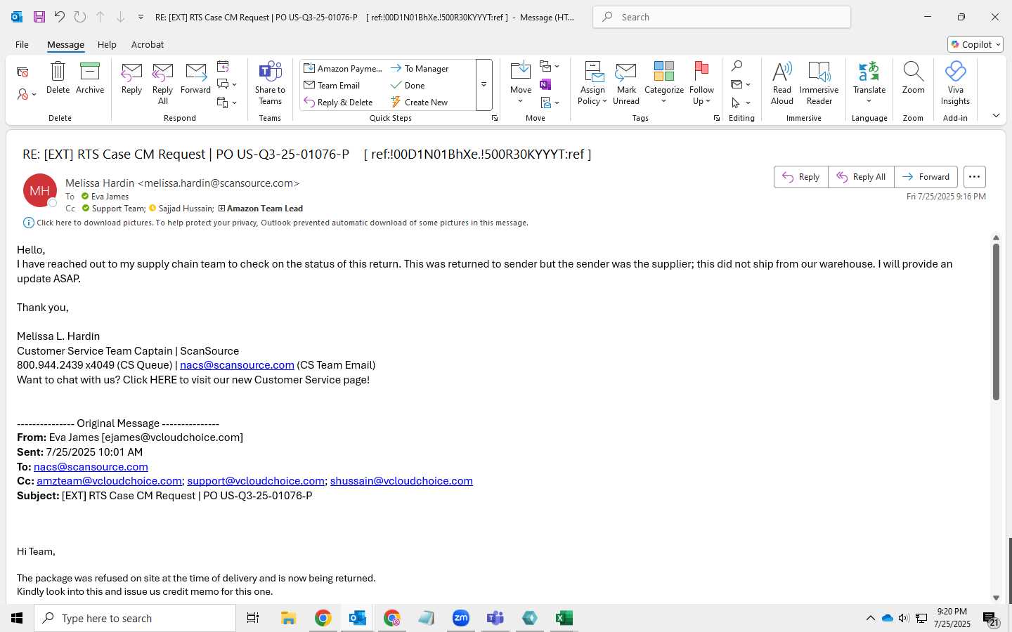Screen dimensions: 1012x632
Task: Mark the message as unread
Action: tap(626, 84)
